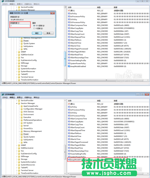Select Quota System key in upper window
The image size is (150, 178).
point(29,43)
